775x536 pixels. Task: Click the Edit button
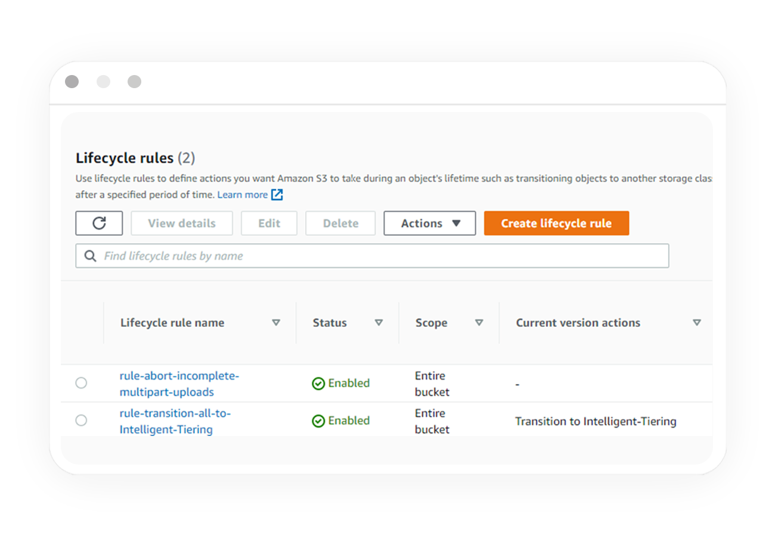coord(269,223)
